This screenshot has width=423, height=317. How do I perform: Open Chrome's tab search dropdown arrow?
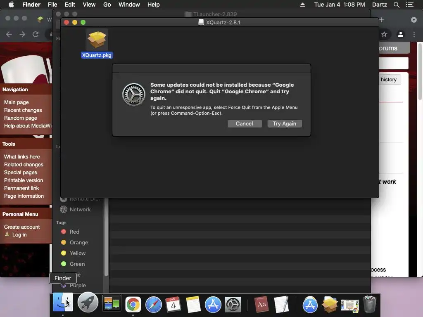click(414, 20)
